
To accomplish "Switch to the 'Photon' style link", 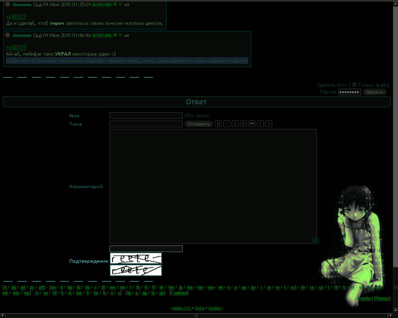I will coord(382,298).
